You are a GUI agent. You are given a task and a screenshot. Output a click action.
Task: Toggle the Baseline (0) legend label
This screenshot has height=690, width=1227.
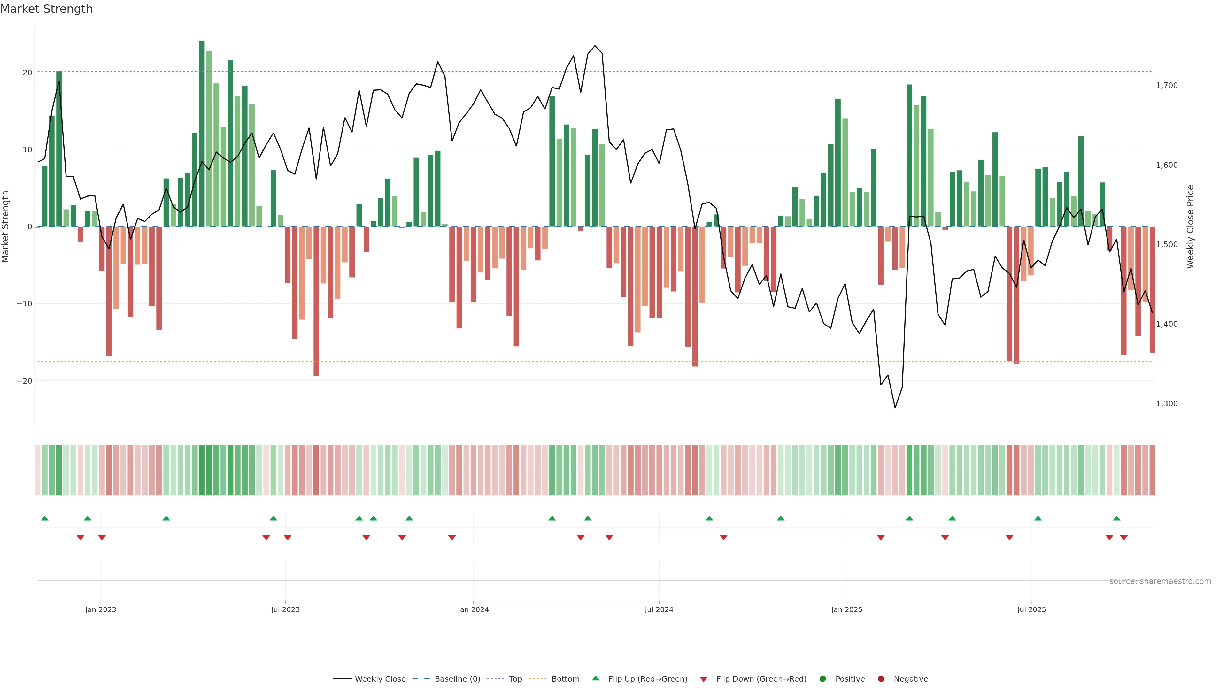(x=457, y=679)
